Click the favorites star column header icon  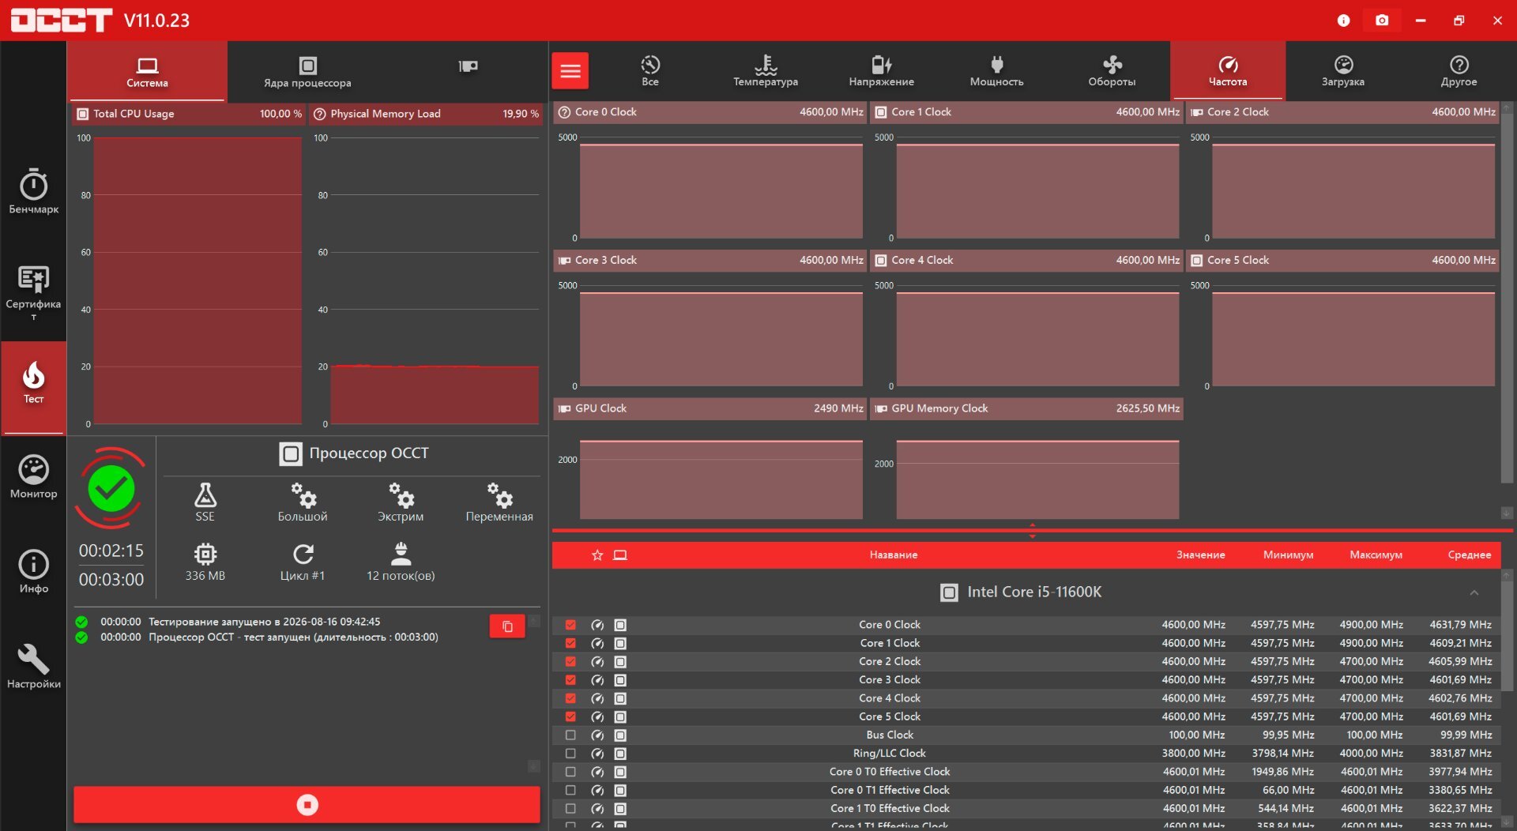tap(597, 555)
